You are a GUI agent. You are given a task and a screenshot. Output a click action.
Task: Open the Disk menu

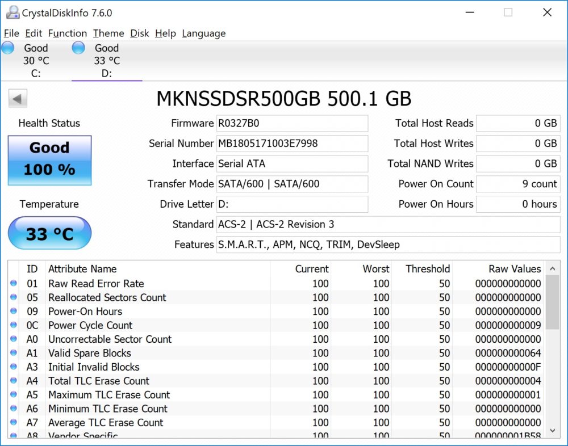coord(140,33)
